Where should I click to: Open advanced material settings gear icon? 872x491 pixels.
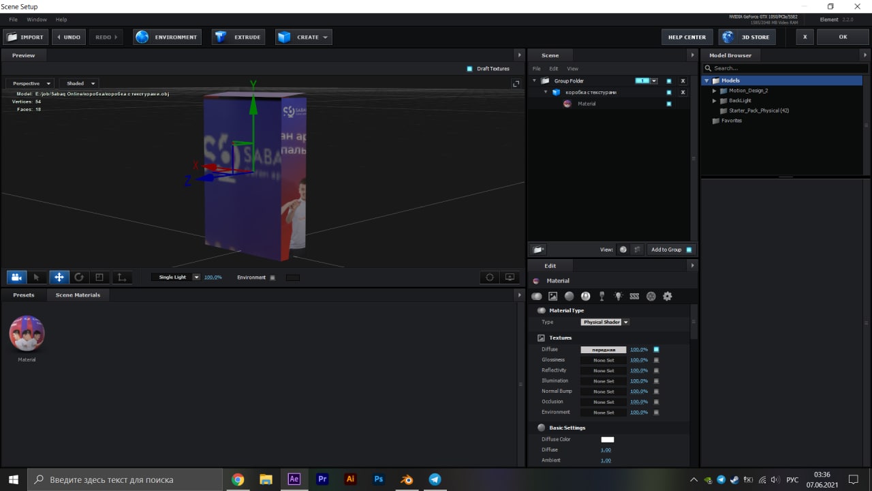[667, 296]
